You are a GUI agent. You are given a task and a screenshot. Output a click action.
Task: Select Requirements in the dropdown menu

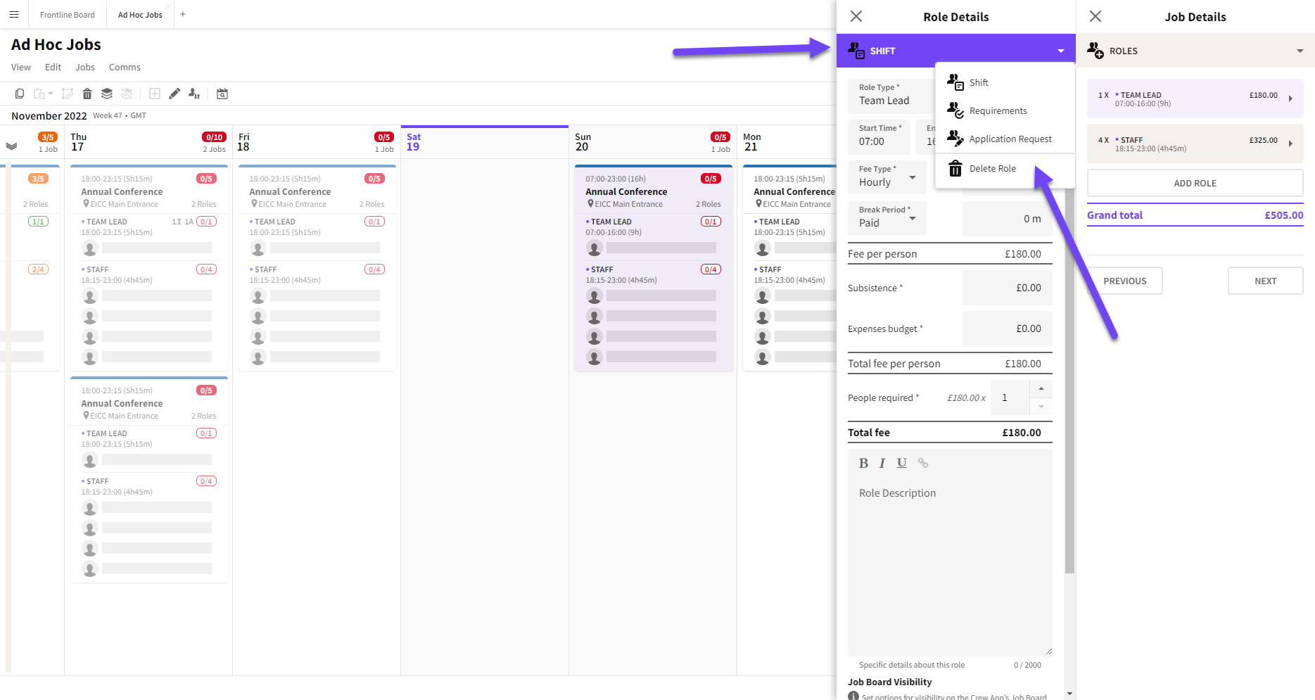pos(998,111)
